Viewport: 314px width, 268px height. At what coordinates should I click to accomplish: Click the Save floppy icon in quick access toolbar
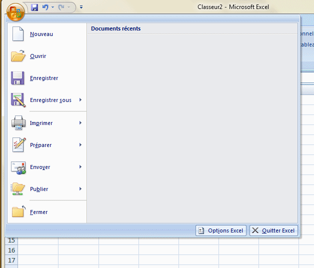[x=34, y=7]
